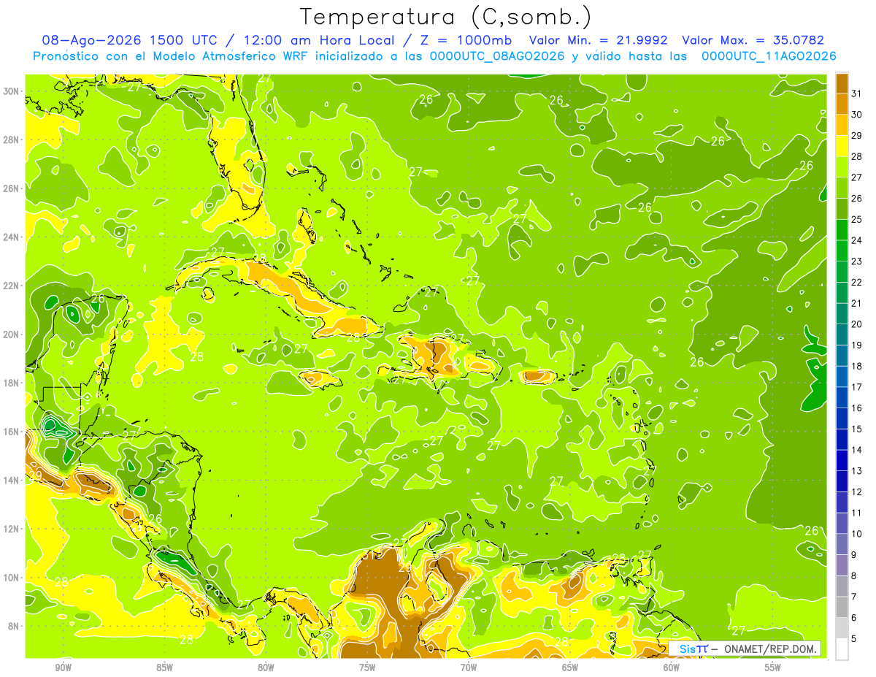876x677 pixels.
Task: Click 'Valor Max. = 35.0782' in header
Action: pos(753,41)
